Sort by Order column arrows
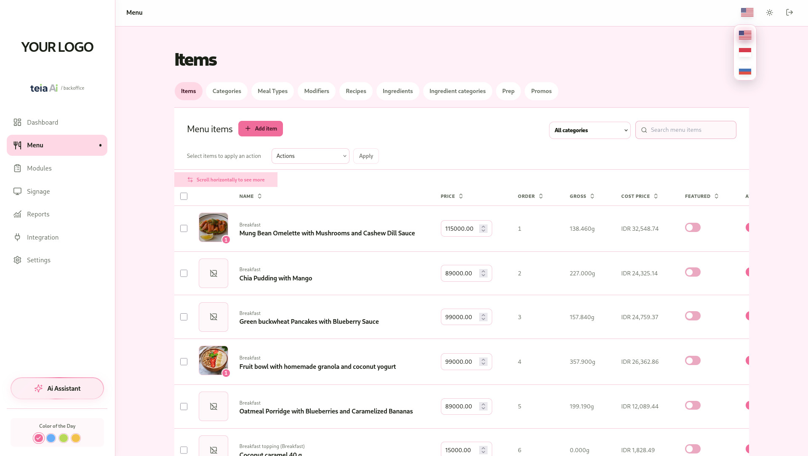 541,196
